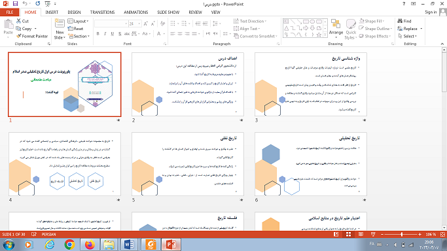The image size is (447, 251).
Task: Click the Find binoculars icon
Action: [400, 21]
